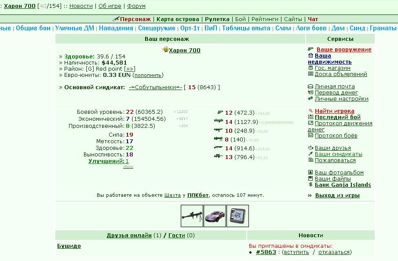Click the weapon icon beside 13 (796.4)
The image size is (398, 261).
point(218,156)
